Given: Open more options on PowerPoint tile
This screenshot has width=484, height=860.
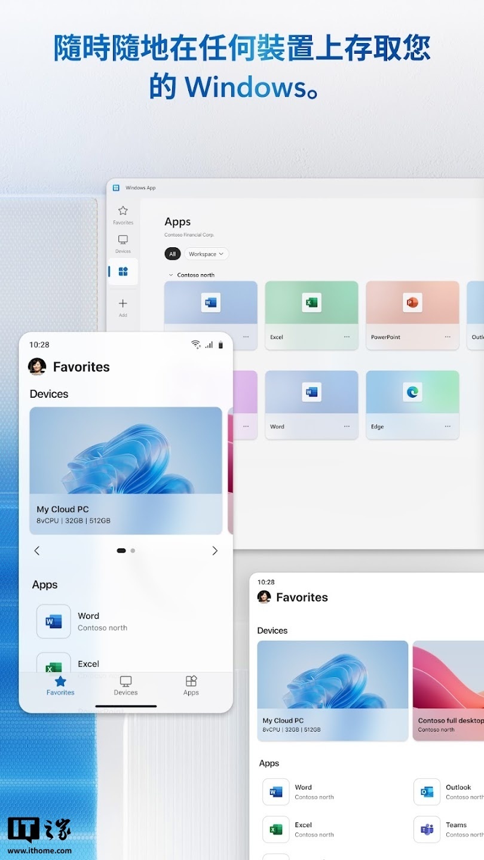Looking at the screenshot, I should click(448, 337).
